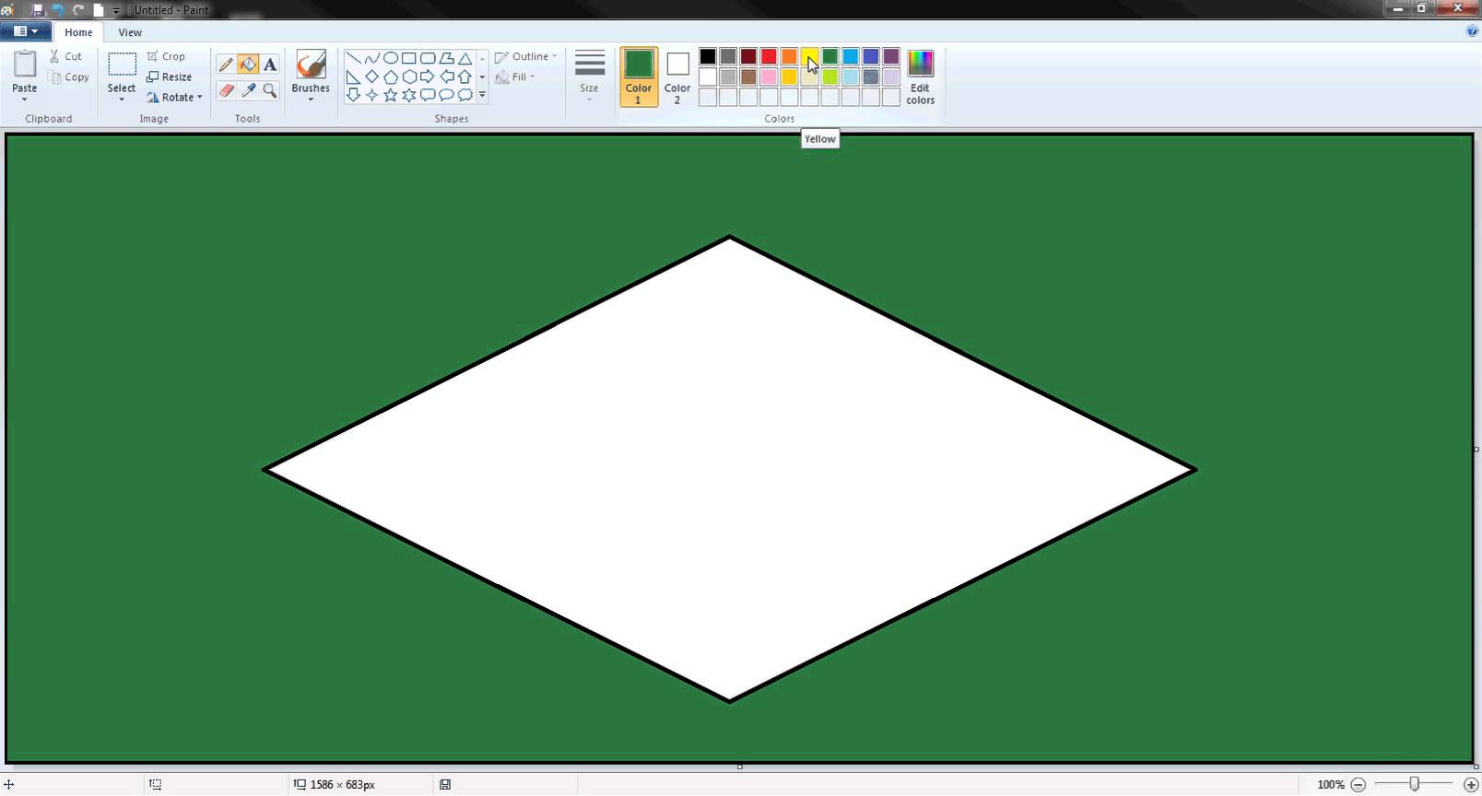Pick the black color swatch
This screenshot has height=796, width=1482.
(708, 56)
